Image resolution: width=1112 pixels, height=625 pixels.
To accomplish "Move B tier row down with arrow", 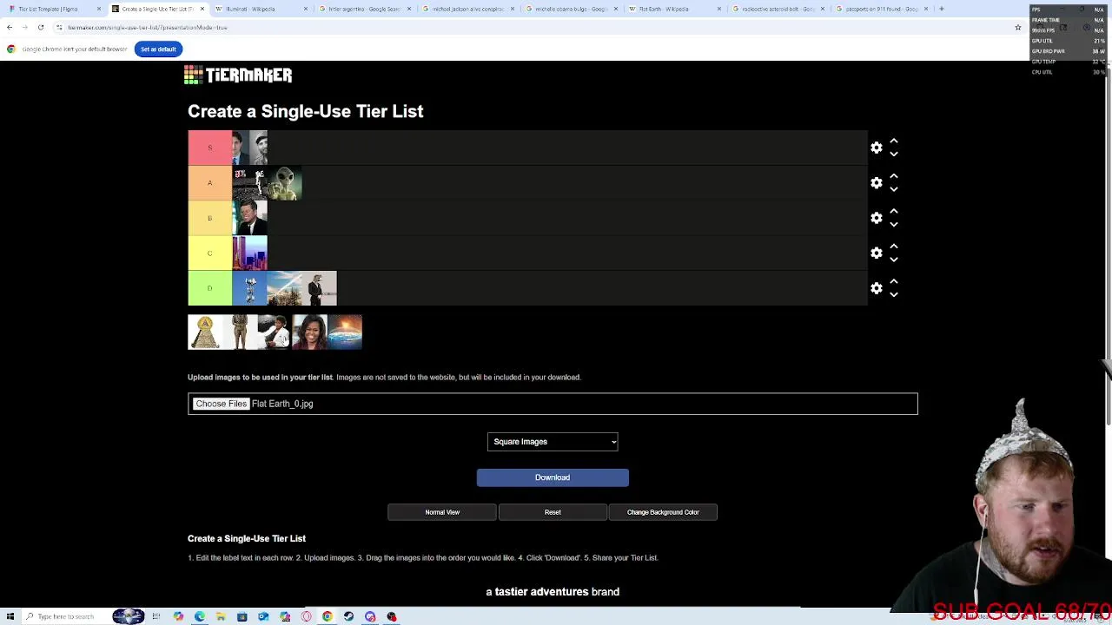I will 893,225.
